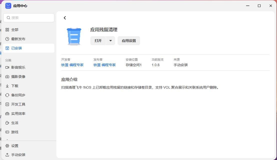Click the 应用中心 window title
The height and width of the screenshot is (160, 277).
coord(20,6)
